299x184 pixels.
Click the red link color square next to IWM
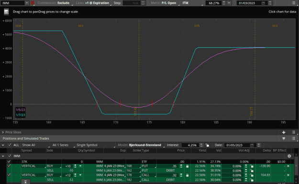tap(33, 3)
